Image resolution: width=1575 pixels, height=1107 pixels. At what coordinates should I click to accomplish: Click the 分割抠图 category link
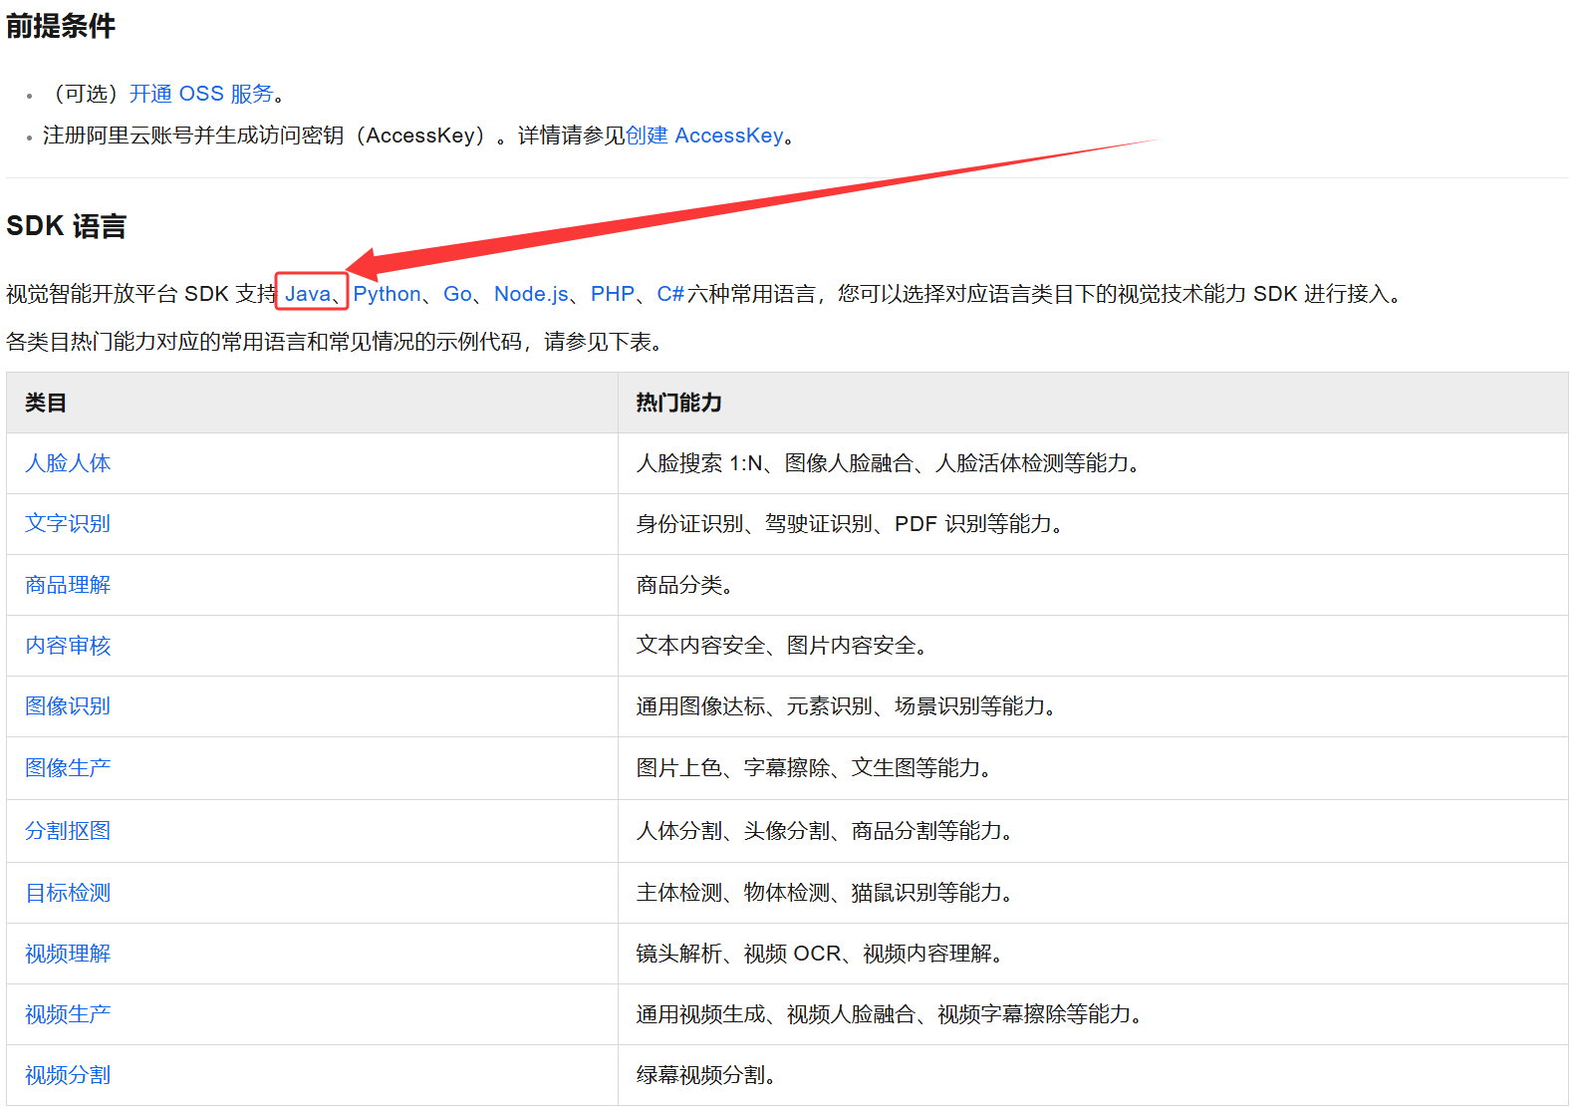coord(68,831)
